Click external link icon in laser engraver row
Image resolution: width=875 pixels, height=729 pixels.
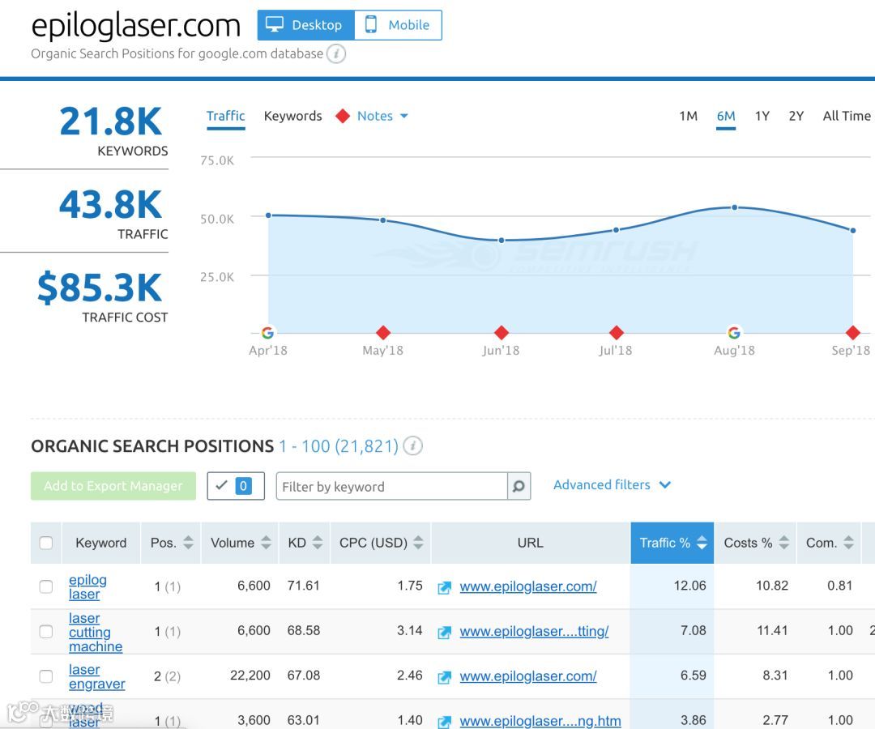(445, 677)
